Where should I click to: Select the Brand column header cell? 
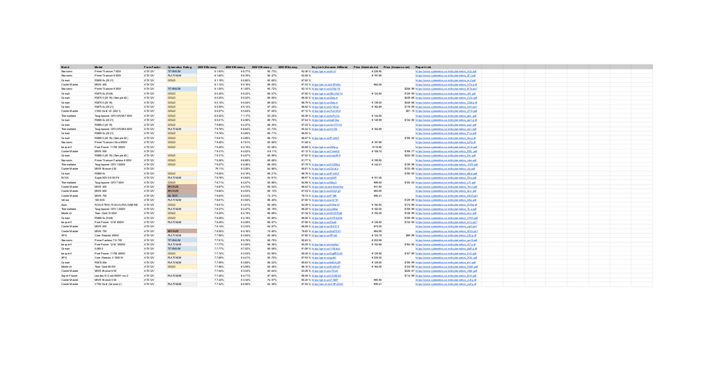[77, 67]
